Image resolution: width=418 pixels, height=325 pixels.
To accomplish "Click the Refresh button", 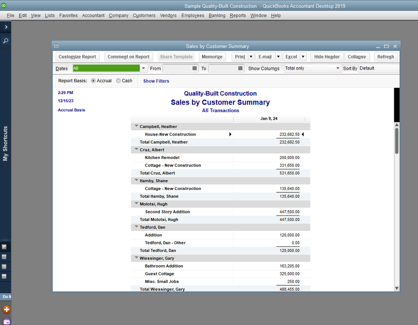I will (x=385, y=57).
